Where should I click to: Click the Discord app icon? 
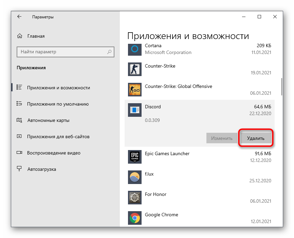click(134, 110)
